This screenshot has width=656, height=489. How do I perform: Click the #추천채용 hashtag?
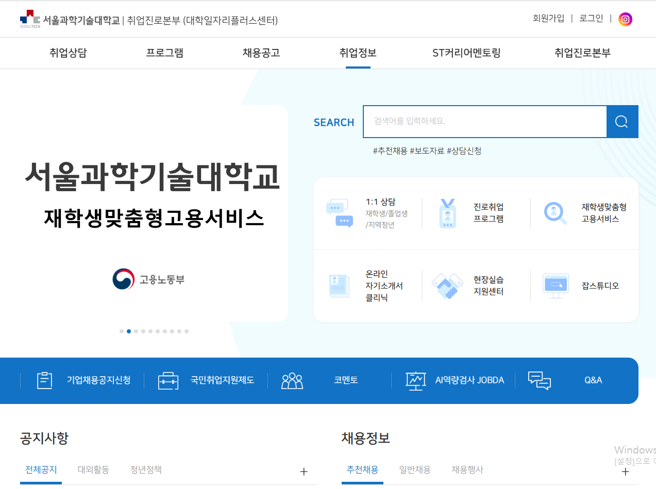[x=390, y=151]
